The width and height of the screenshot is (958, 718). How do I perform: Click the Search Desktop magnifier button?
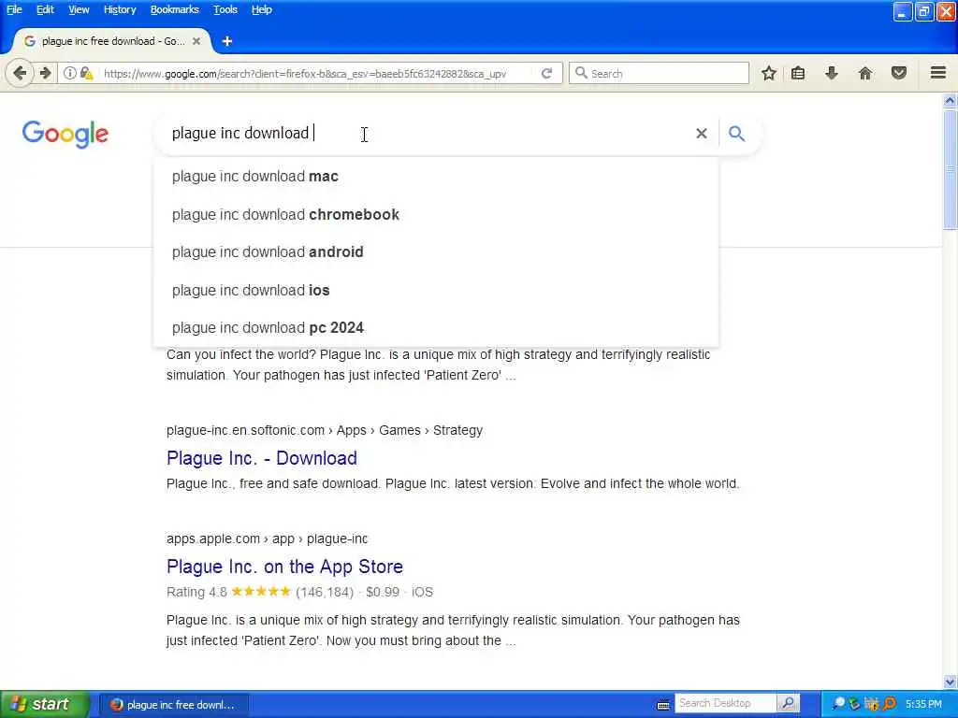click(x=788, y=703)
